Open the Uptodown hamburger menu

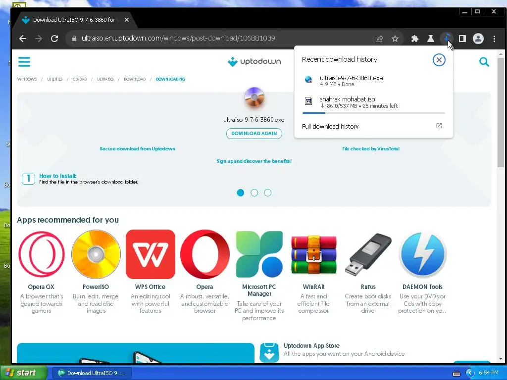pyautogui.click(x=24, y=62)
